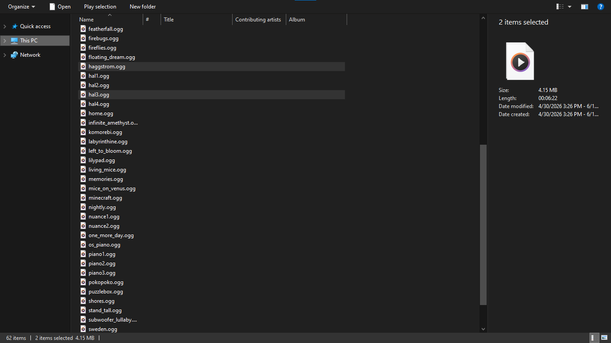Click the icon beside lilypad.ogg
Viewport: 611px width, 343px height.
[x=83, y=160]
